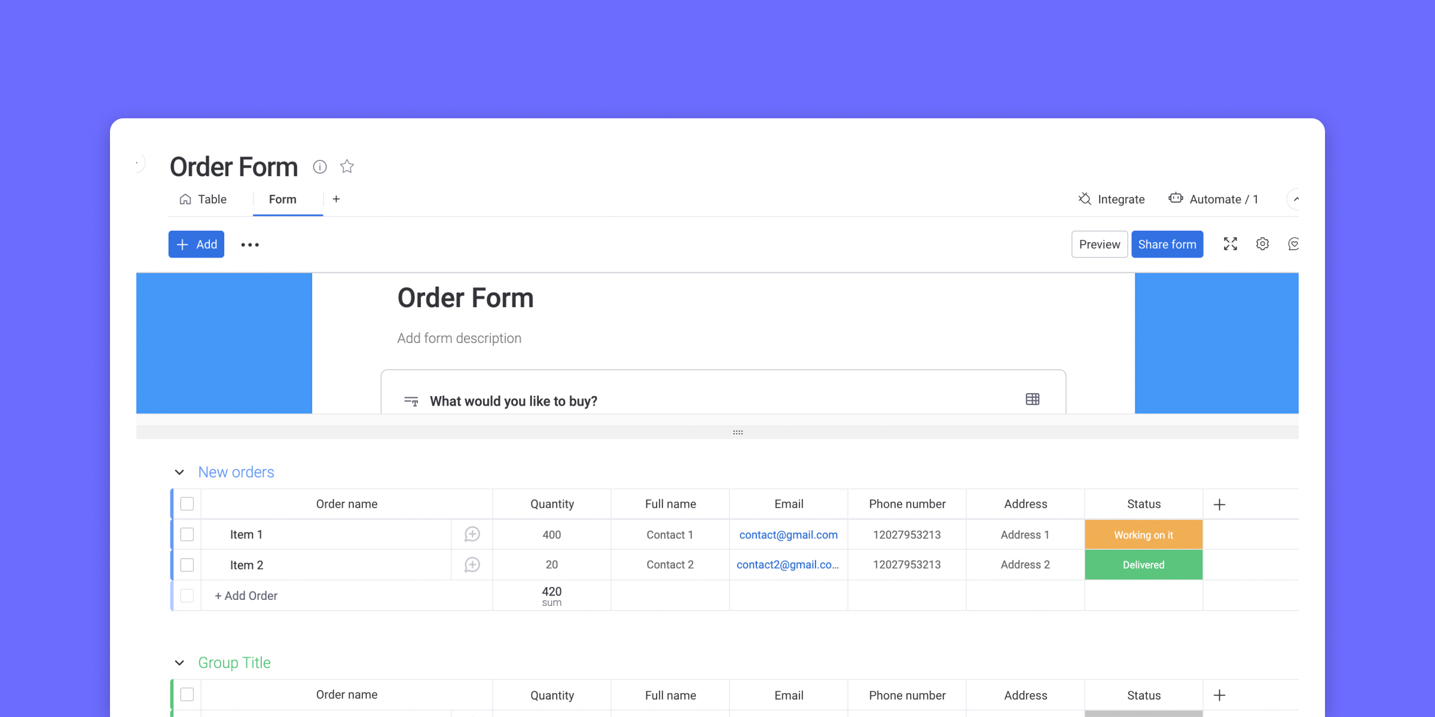Expand the form description field
This screenshot has width=1435, height=717.
point(459,338)
